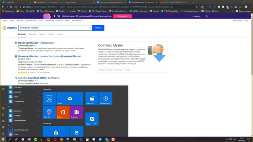Viewport: 253px width, 142px height.
Task: Open the Windows Start button on taskbar
Action: 3,139
